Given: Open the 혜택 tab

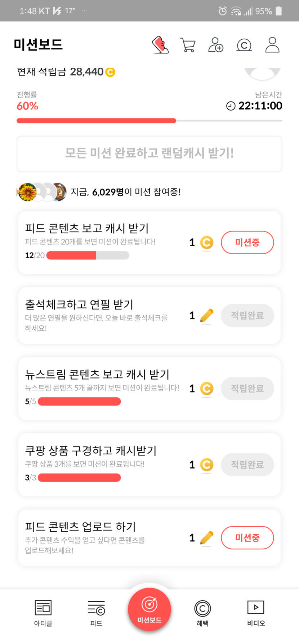Looking at the screenshot, I should click(x=202, y=613).
